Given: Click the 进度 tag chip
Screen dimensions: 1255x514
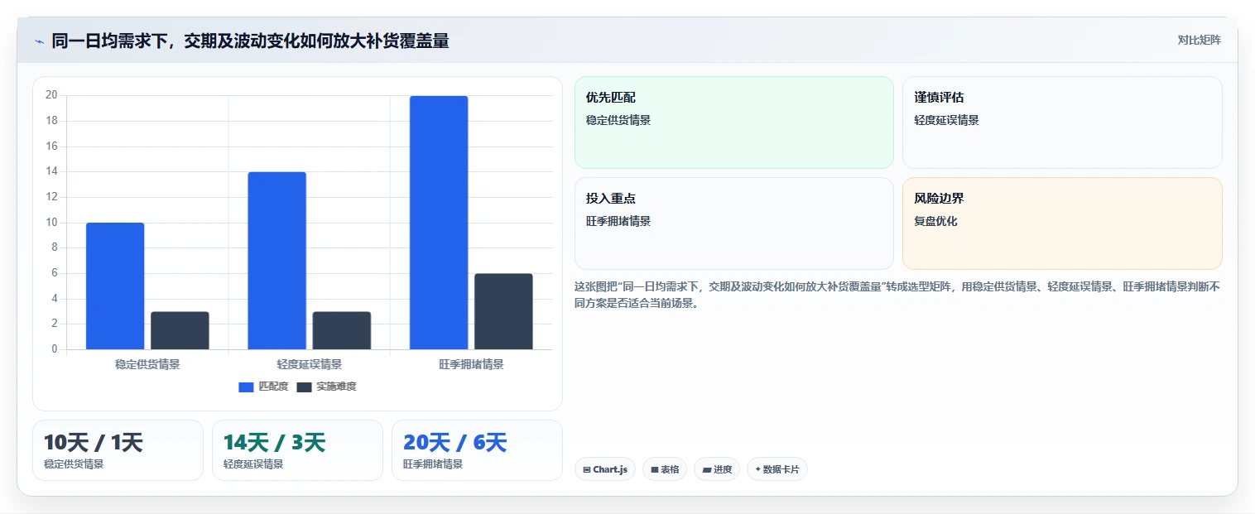Looking at the screenshot, I should (717, 469).
